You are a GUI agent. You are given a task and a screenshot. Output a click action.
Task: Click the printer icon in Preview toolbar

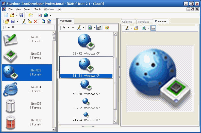tap(136, 28)
